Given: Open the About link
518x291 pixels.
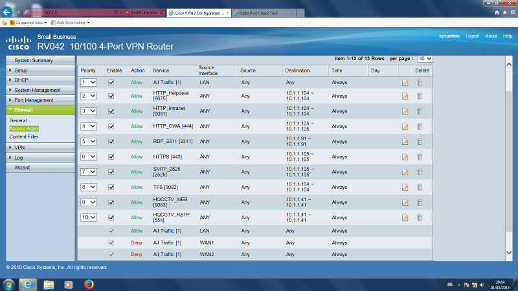Looking at the screenshot, I should [x=491, y=36].
